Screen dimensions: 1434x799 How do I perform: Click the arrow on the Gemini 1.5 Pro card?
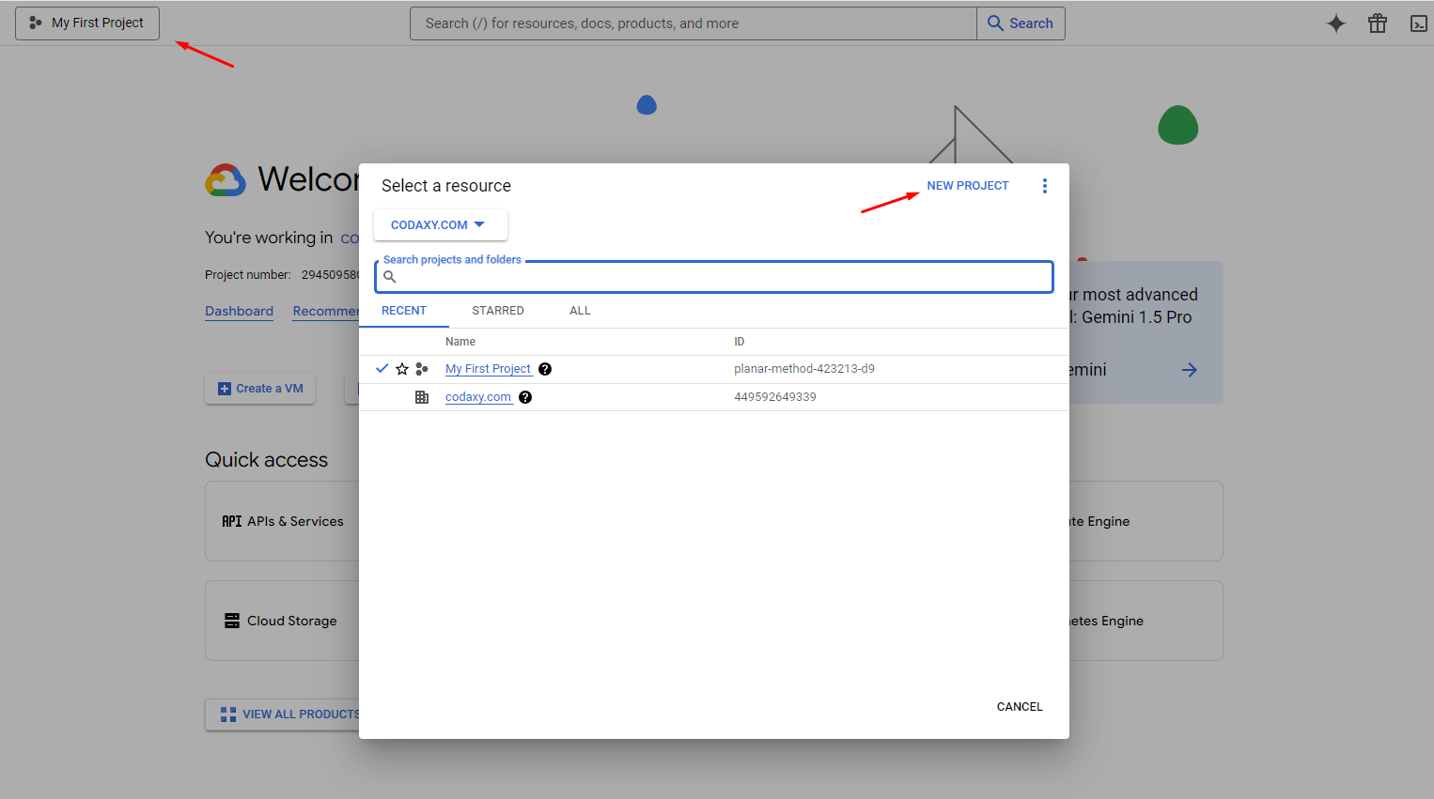pos(1189,369)
